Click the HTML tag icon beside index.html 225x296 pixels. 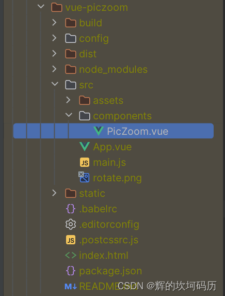71,255
